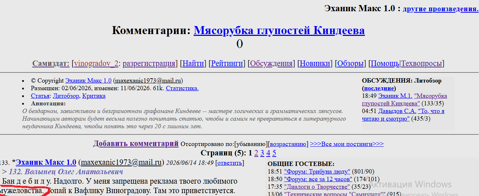The height and width of the screenshot is (196, 479).
Task: Click 'ответить' on comment 133
Action: coord(230,163)
